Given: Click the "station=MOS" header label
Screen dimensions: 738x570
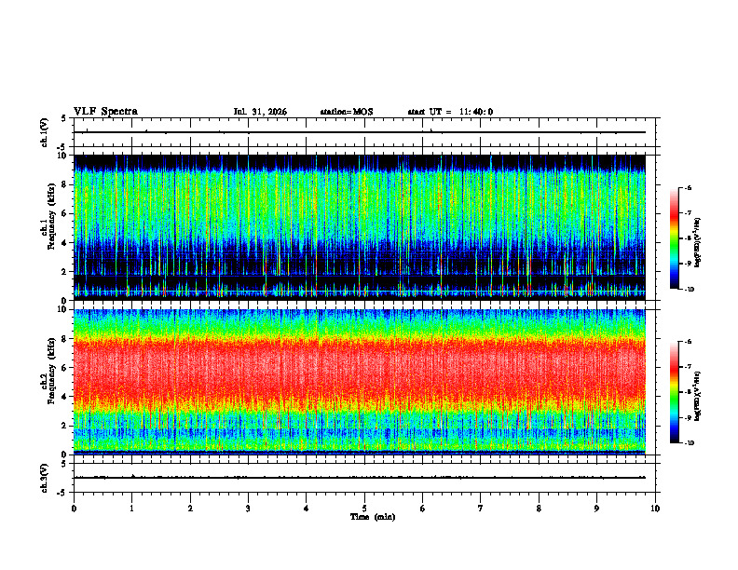Looking at the screenshot, I should 347,112.
